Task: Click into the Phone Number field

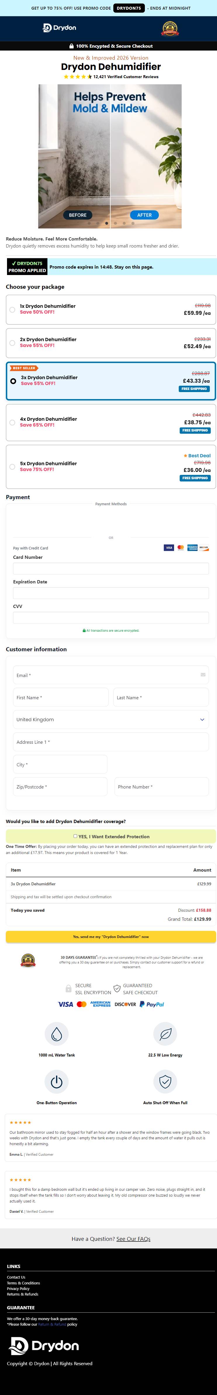Action: 162,787
